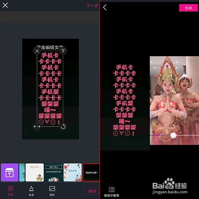199x199 pixels.
Task: Tap the pink 合成 button
Action: click(x=188, y=8)
